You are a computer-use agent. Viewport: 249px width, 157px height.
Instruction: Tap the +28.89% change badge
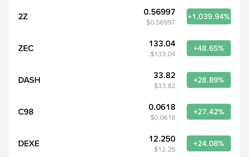coord(209,80)
